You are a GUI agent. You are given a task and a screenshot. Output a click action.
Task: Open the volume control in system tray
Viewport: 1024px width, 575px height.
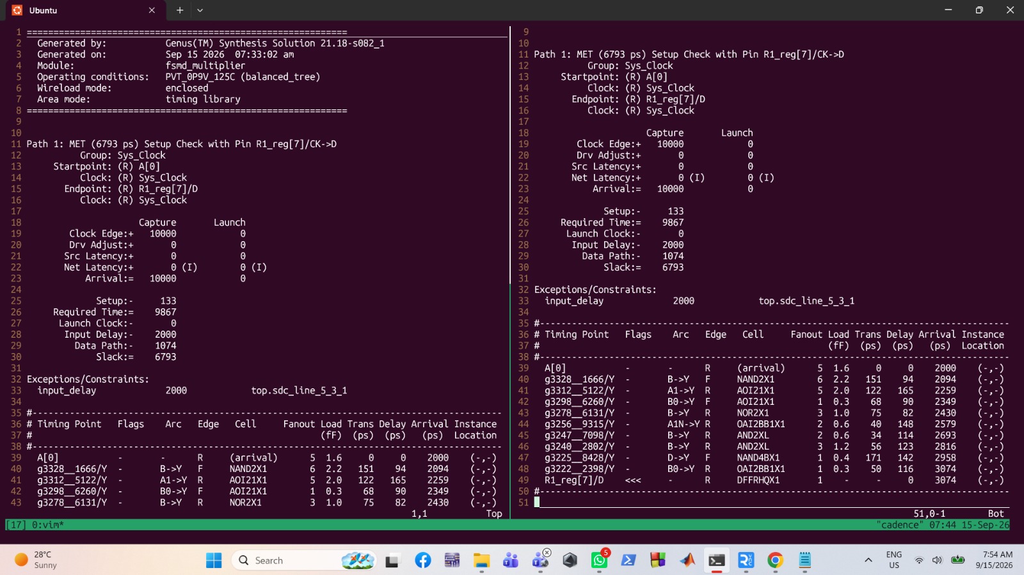coord(937,560)
